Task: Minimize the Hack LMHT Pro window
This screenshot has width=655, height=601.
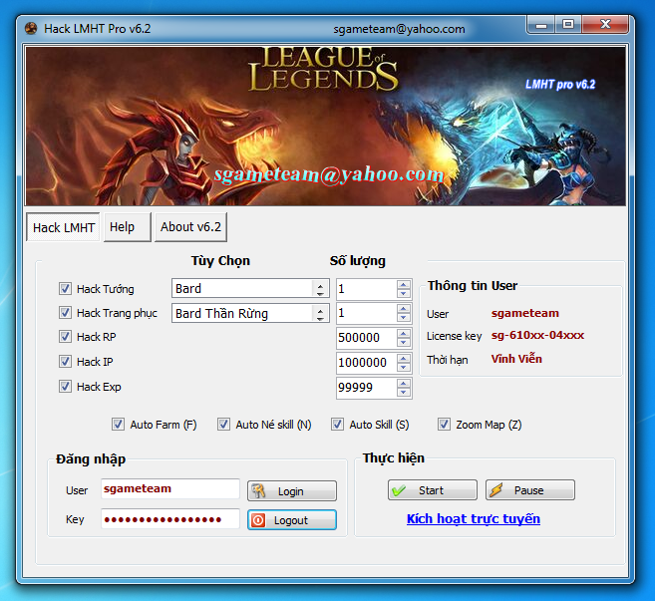Action: point(541,25)
